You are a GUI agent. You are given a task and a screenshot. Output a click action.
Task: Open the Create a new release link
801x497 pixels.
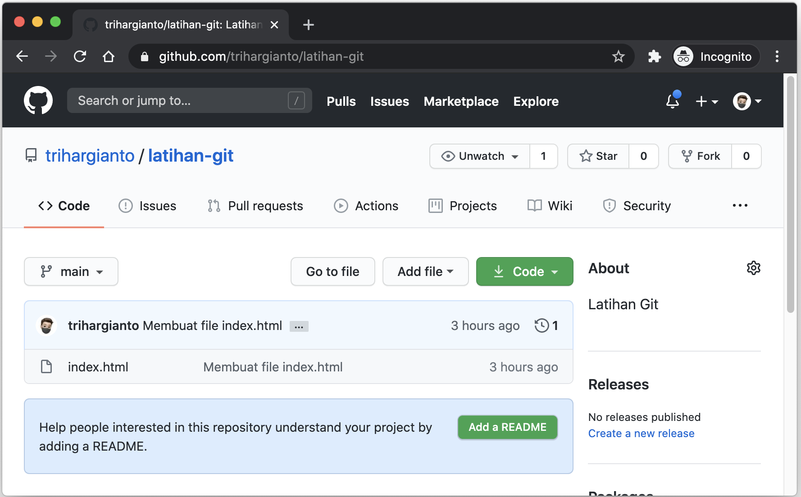point(641,433)
